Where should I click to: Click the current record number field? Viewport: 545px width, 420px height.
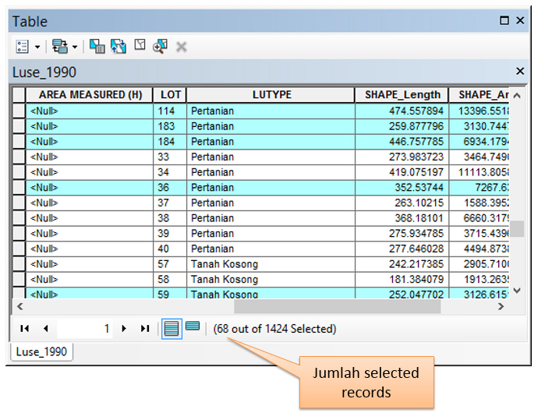click(x=85, y=329)
